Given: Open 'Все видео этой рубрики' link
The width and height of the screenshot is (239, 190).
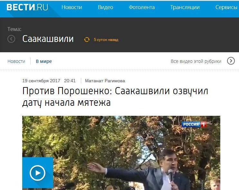Looking at the screenshot, I should pos(196,61).
